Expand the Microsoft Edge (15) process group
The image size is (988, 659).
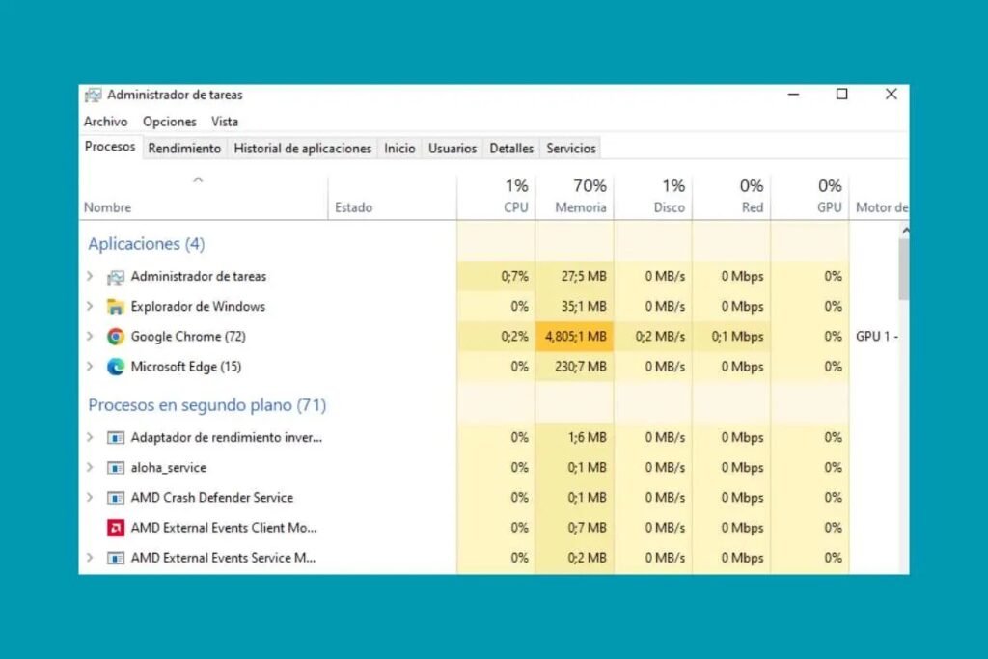click(x=90, y=367)
